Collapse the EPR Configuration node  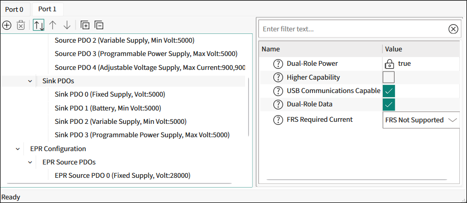coord(18,149)
